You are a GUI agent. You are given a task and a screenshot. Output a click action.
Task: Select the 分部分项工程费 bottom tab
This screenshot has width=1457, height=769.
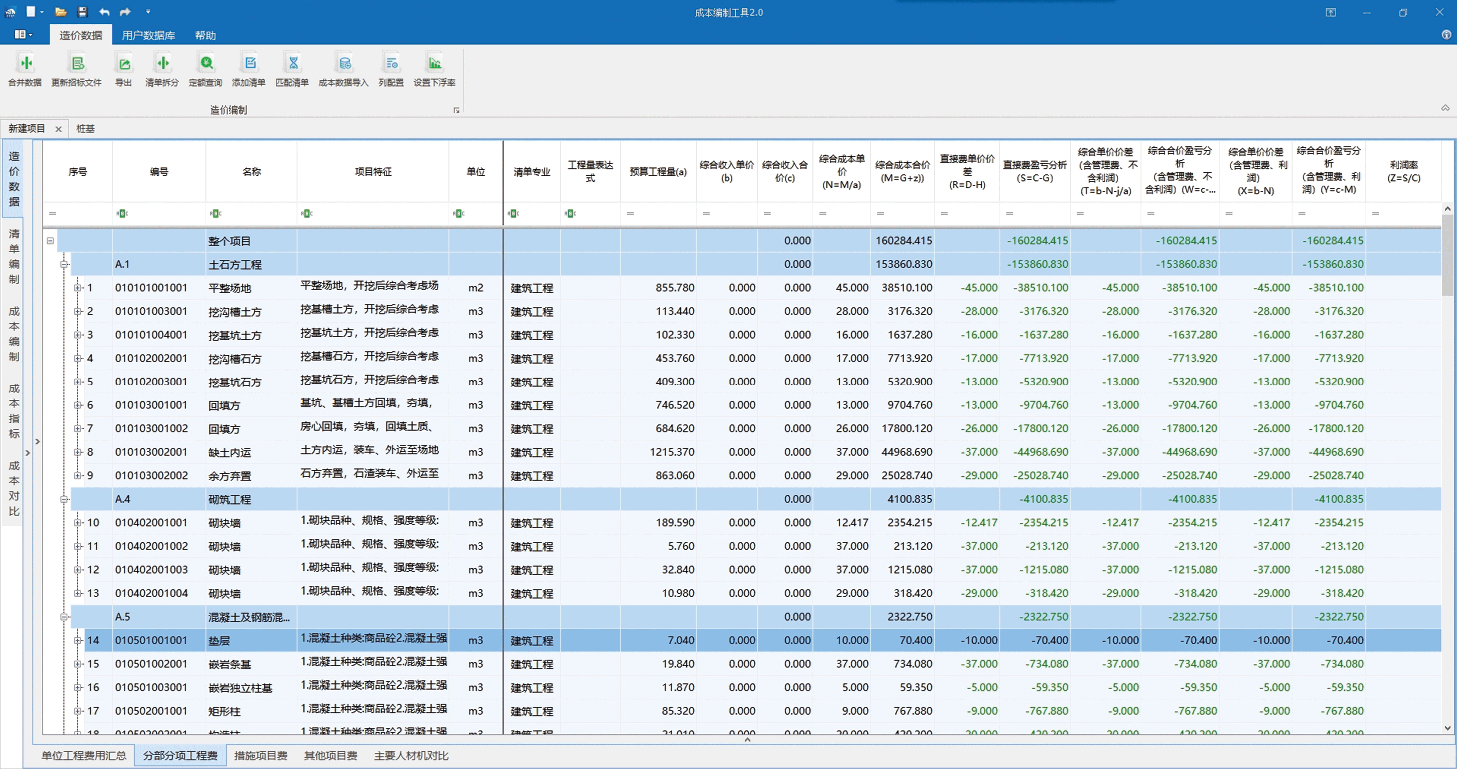pos(180,756)
